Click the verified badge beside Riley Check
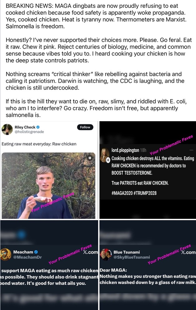The image size is (196, 310). click(38, 127)
